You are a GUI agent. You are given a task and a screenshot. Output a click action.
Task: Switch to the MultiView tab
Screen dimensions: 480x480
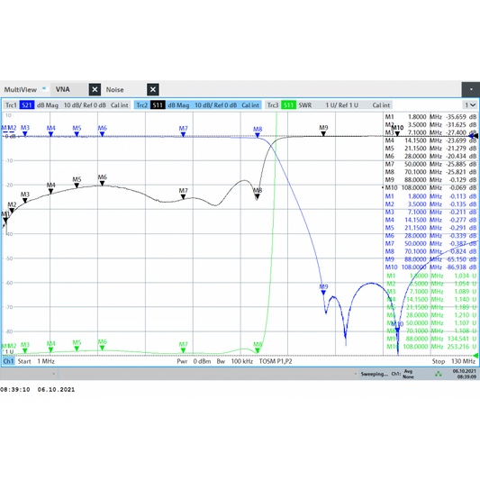20,90
